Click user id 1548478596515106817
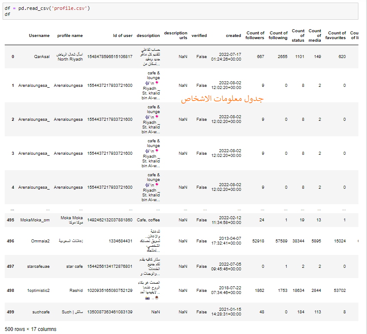This screenshot has width=367, height=334. click(x=110, y=57)
